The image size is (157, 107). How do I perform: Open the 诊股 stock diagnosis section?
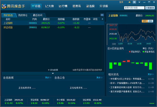(104, 6)
